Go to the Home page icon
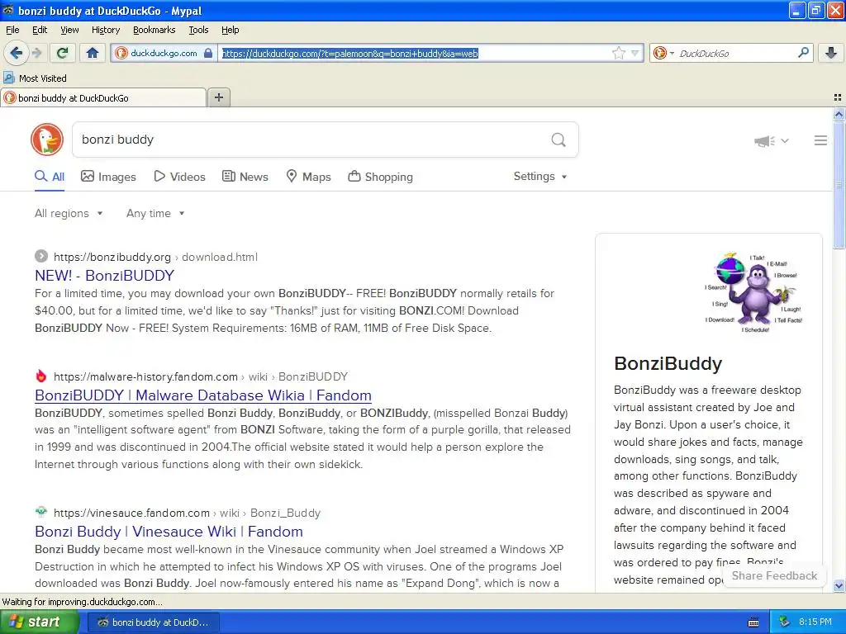Screen dimensions: 846x634 click(93, 53)
